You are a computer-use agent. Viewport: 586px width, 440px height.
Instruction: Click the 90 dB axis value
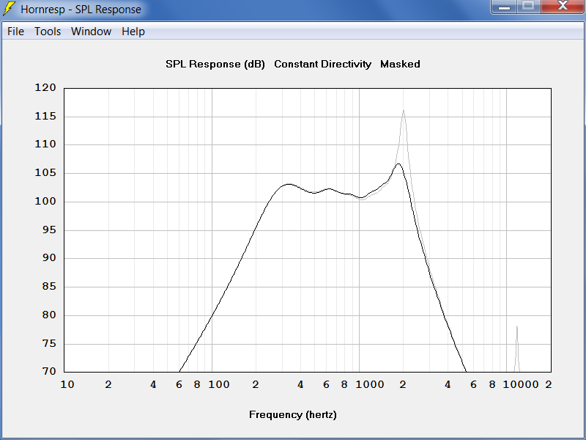point(49,258)
